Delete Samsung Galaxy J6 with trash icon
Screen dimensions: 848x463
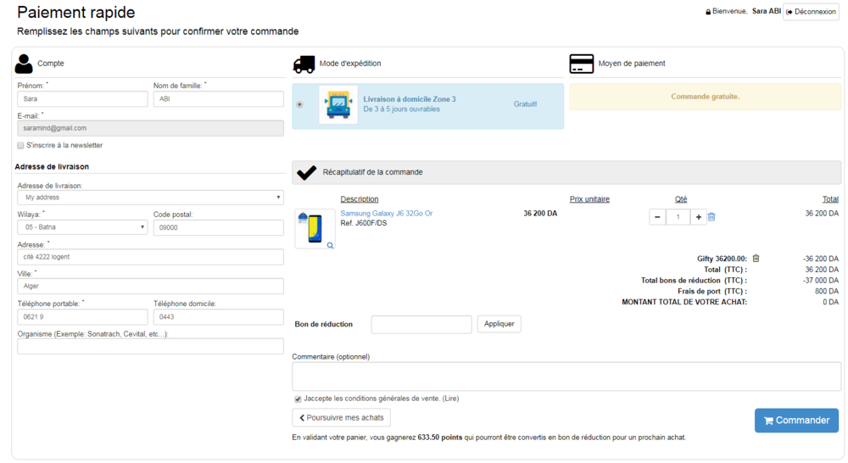[x=711, y=217]
